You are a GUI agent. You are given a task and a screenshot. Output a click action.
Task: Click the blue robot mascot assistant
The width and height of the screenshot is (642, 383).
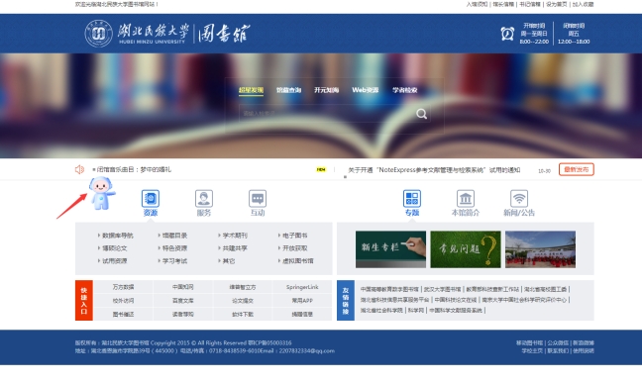click(x=101, y=193)
